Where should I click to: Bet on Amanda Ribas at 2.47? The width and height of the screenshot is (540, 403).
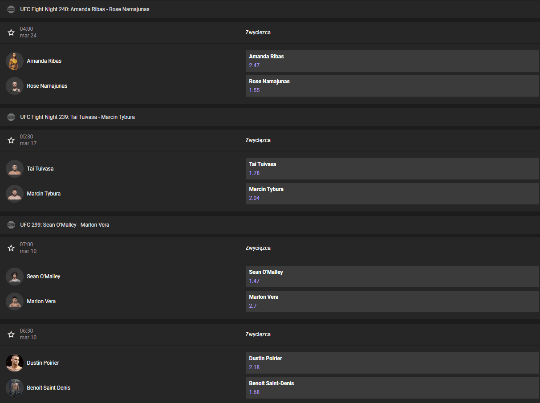coord(392,61)
